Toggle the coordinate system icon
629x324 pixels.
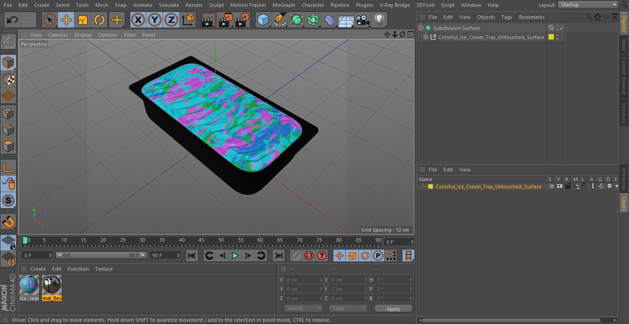coord(188,20)
